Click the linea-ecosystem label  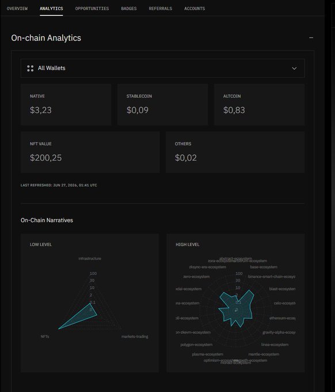[275, 345]
